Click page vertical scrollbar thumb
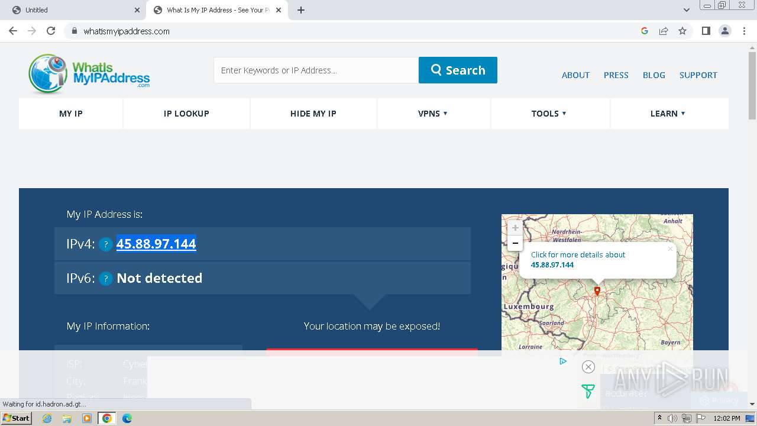This screenshot has width=757, height=426. click(x=752, y=86)
